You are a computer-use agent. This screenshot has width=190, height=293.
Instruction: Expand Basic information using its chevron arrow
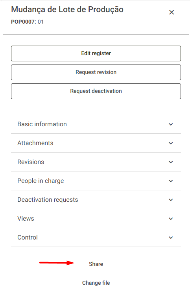coord(171,124)
